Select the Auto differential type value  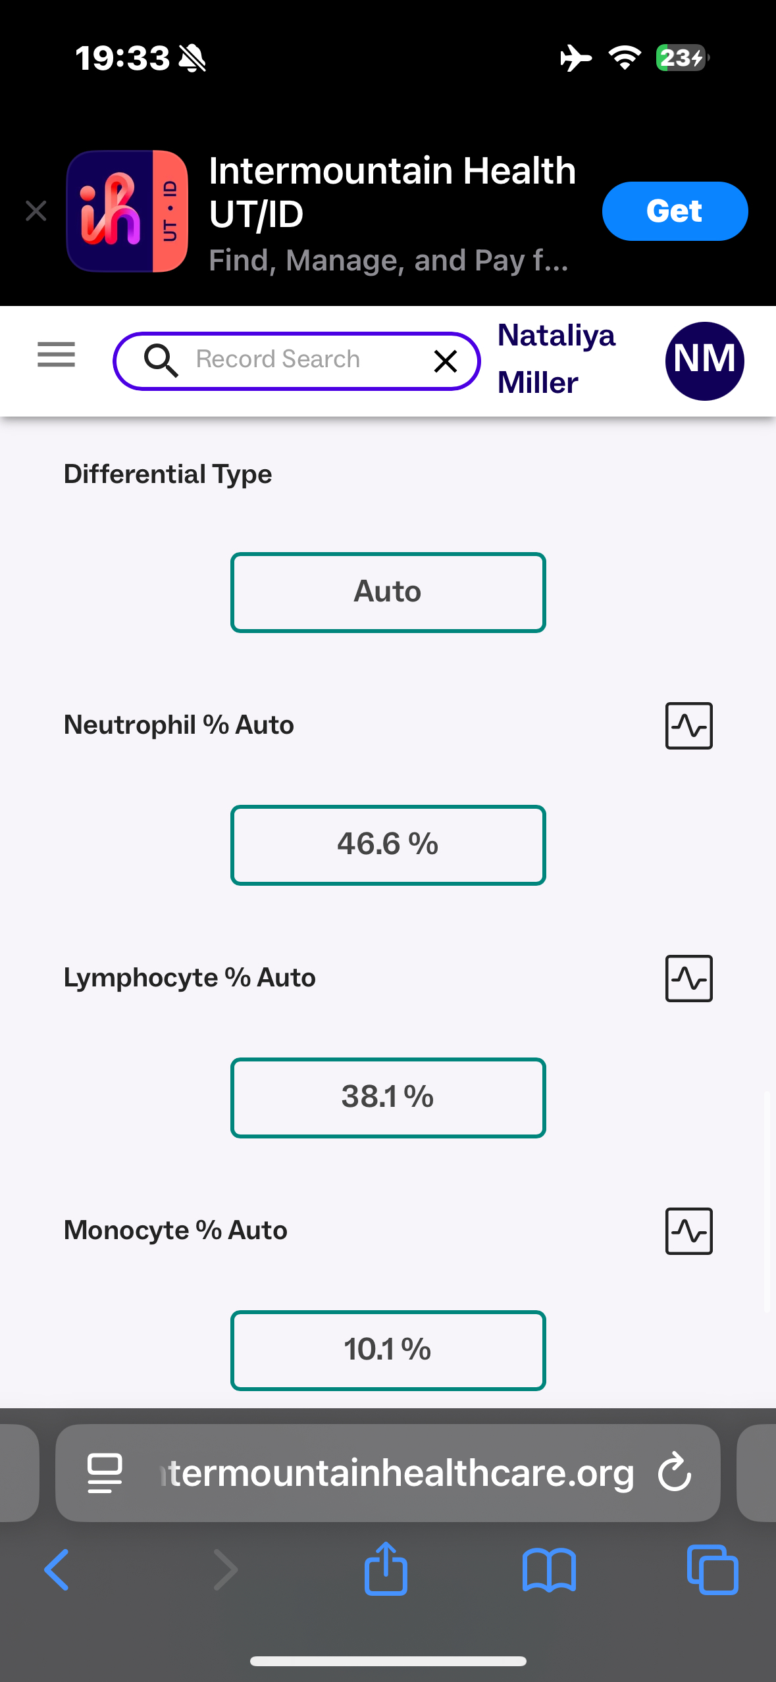388,592
